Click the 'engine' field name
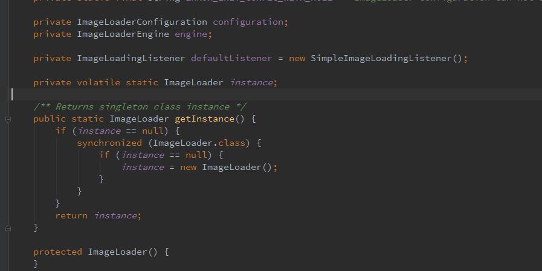The height and width of the screenshot is (271, 542). [191, 34]
